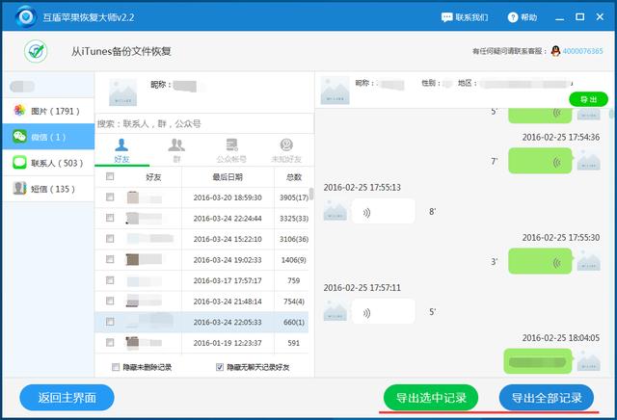Check the row dated 2016-03-24 22:24:44
Image resolution: width=617 pixels, height=420 pixels.
pyautogui.click(x=110, y=218)
